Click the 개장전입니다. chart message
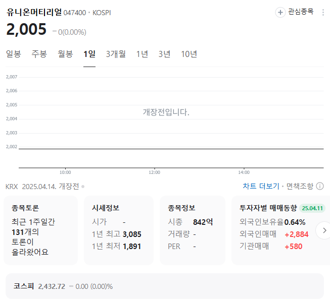The width and height of the screenshot is (330, 302). [x=166, y=112]
